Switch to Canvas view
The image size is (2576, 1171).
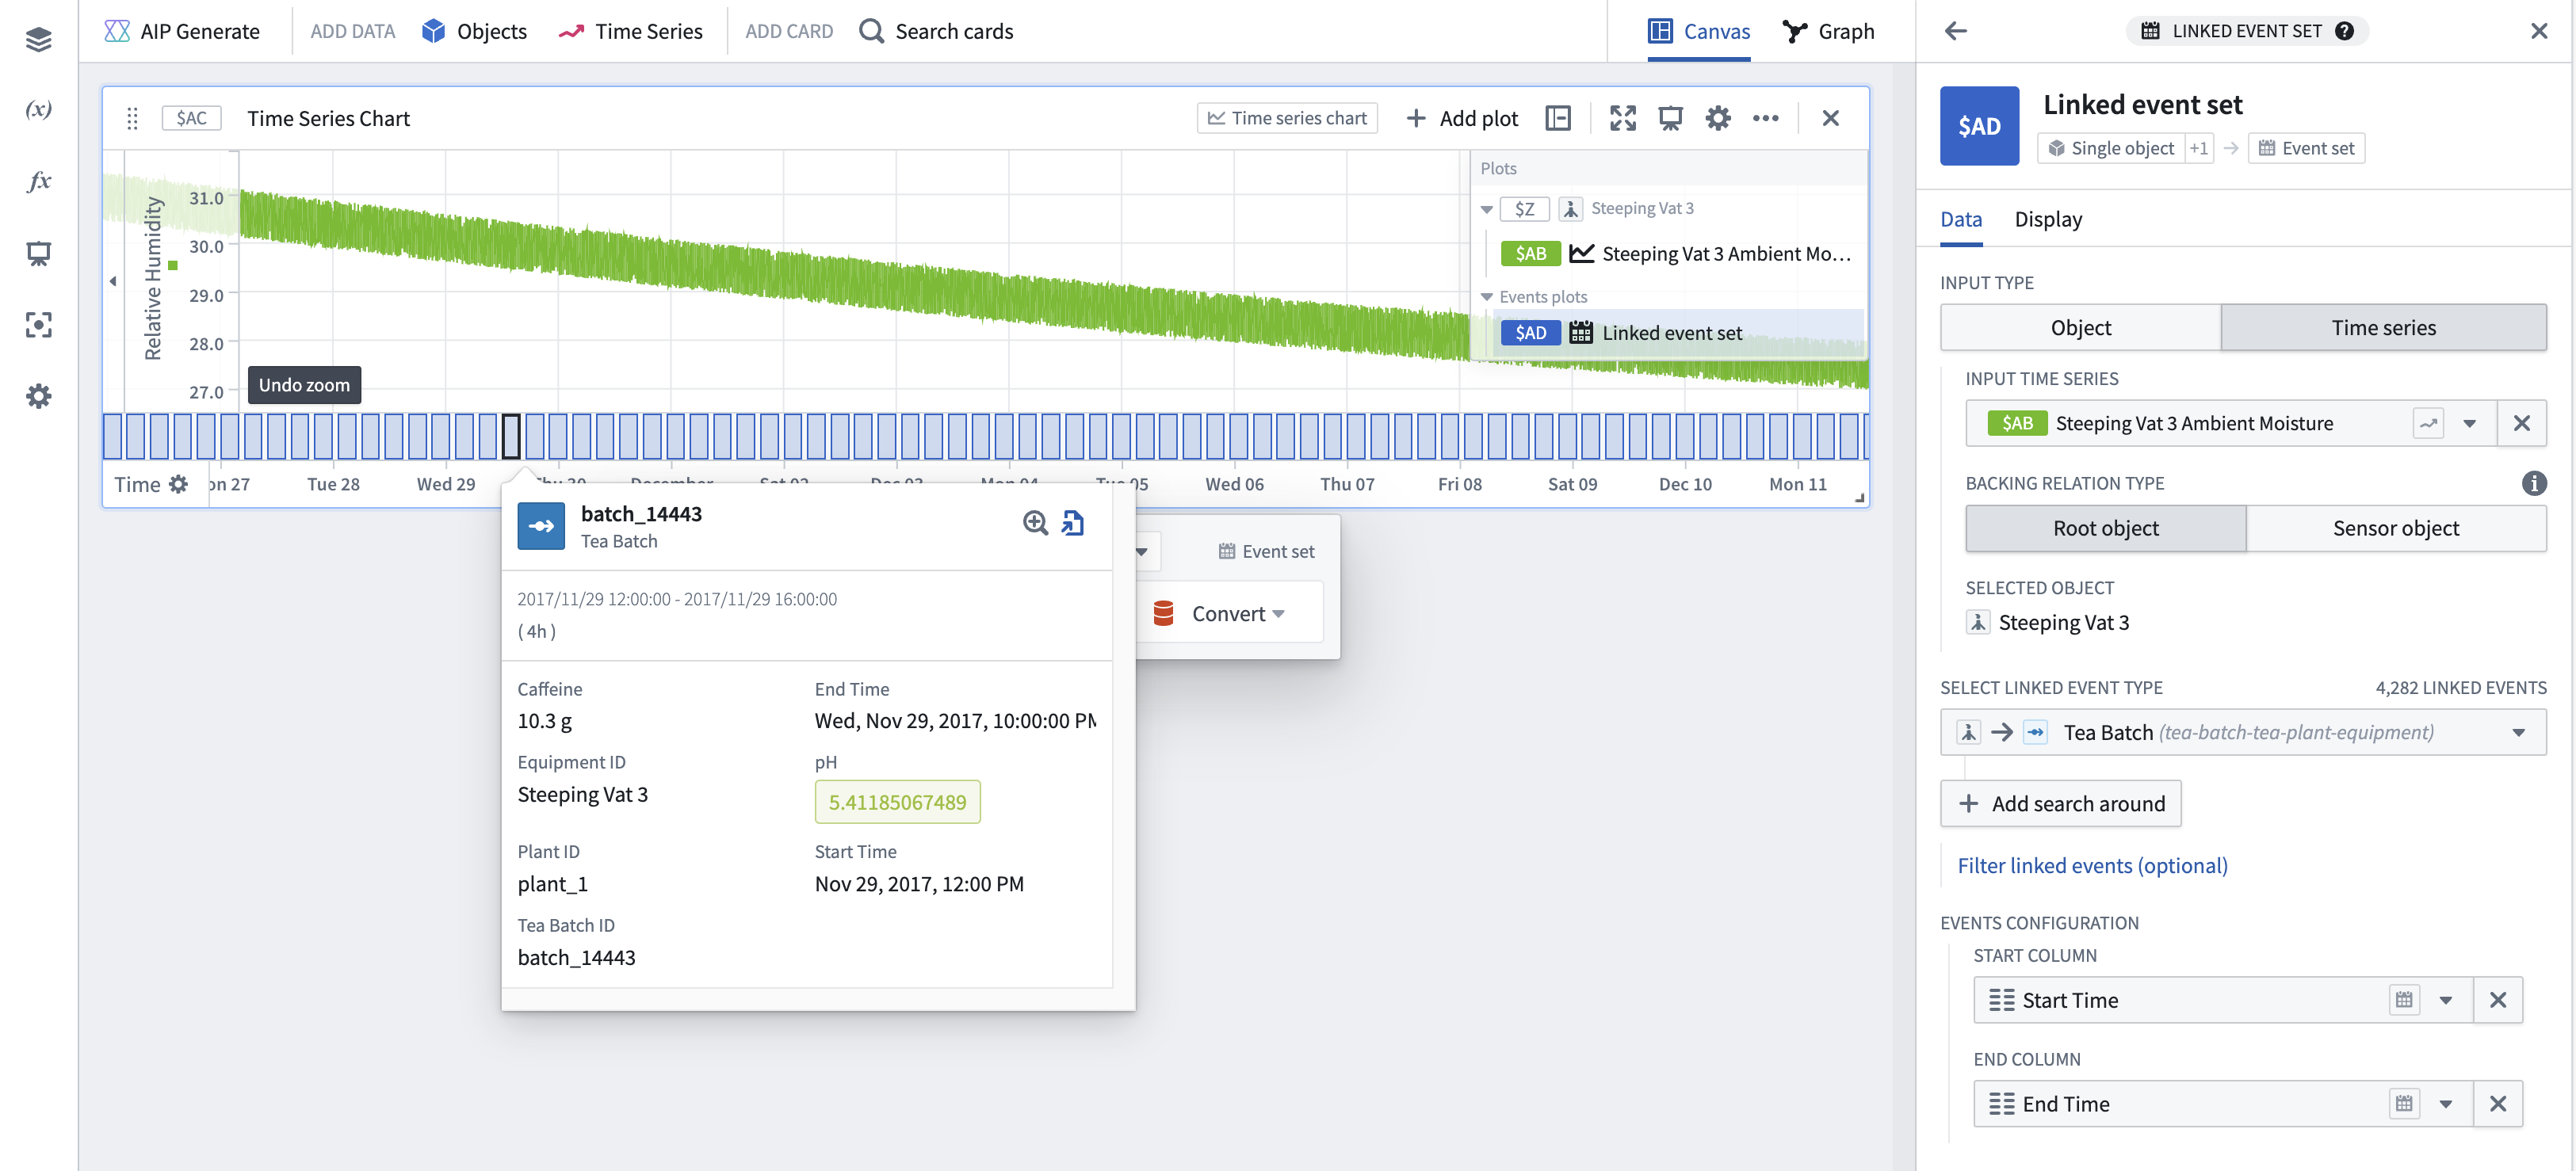[1698, 31]
